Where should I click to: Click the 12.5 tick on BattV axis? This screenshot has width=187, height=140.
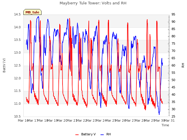pyautogui.click(x=17, y=65)
